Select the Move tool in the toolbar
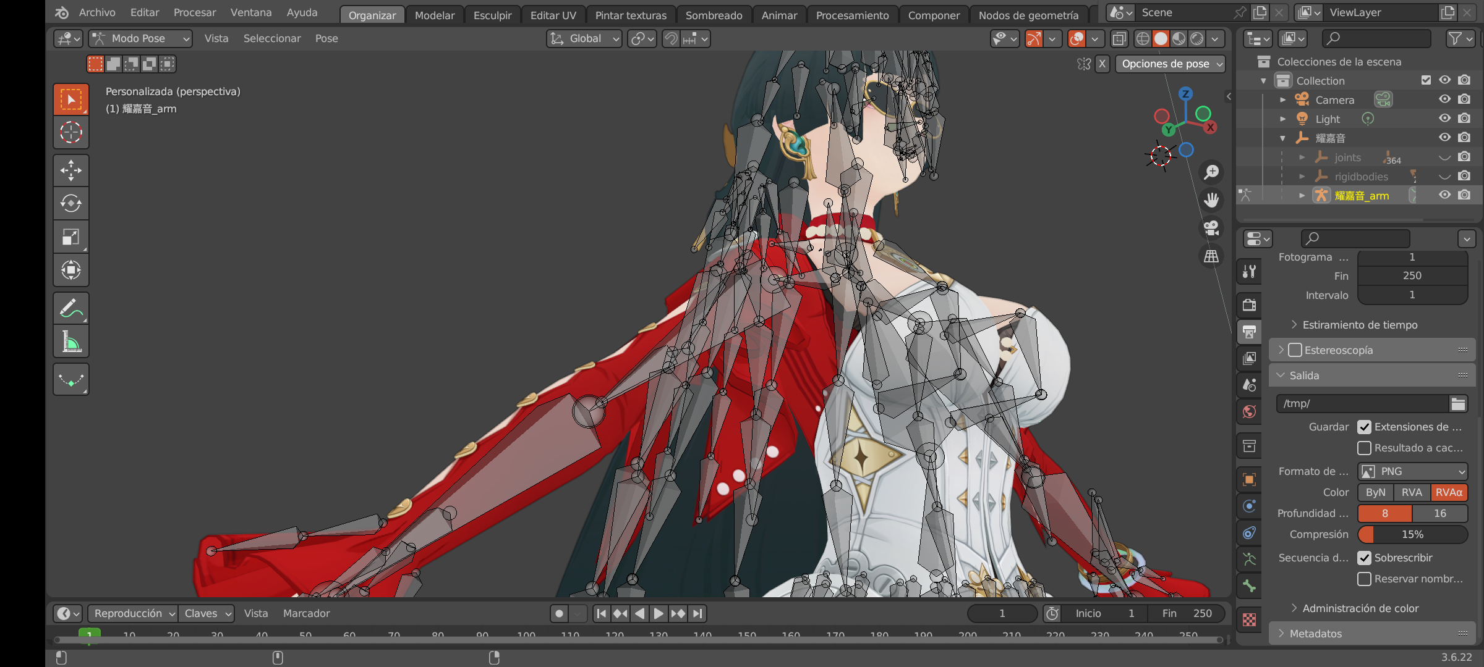Viewport: 1484px width, 667px height. 71,170
